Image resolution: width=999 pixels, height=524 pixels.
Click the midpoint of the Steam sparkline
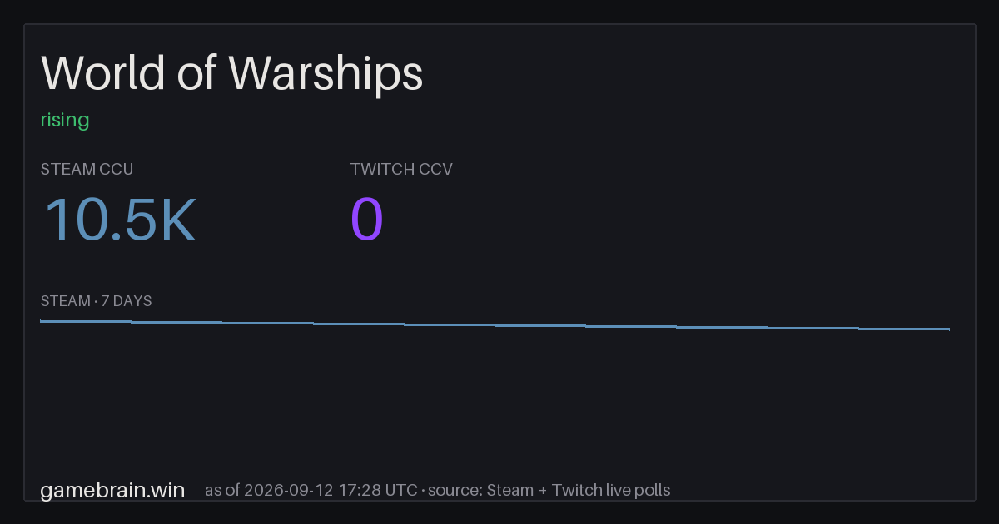[x=495, y=325]
